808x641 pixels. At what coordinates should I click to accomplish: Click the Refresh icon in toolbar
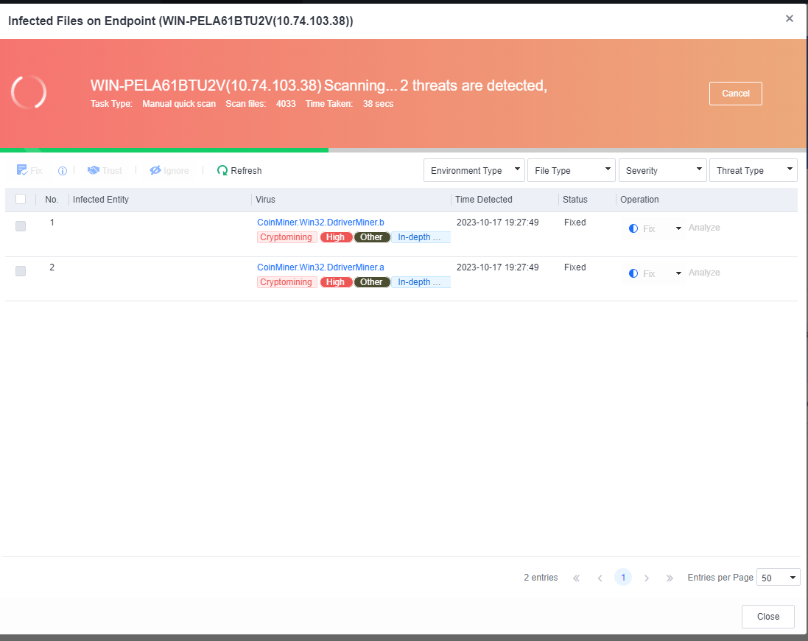point(222,170)
